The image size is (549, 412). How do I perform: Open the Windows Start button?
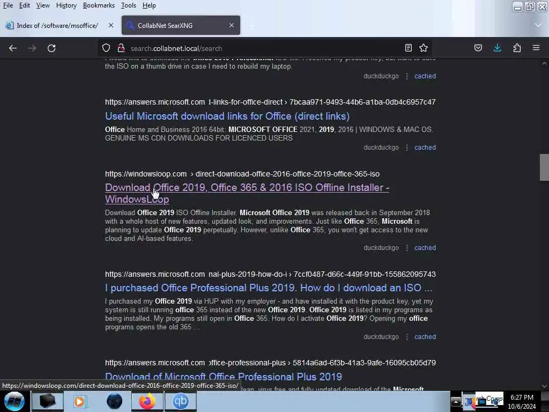tap(14, 401)
